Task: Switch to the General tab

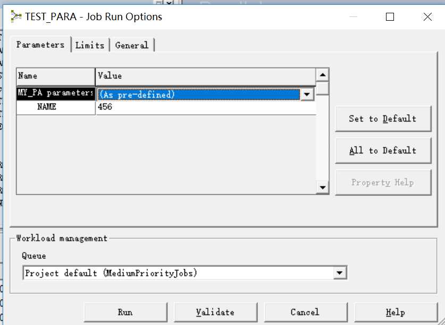Action: [131, 45]
